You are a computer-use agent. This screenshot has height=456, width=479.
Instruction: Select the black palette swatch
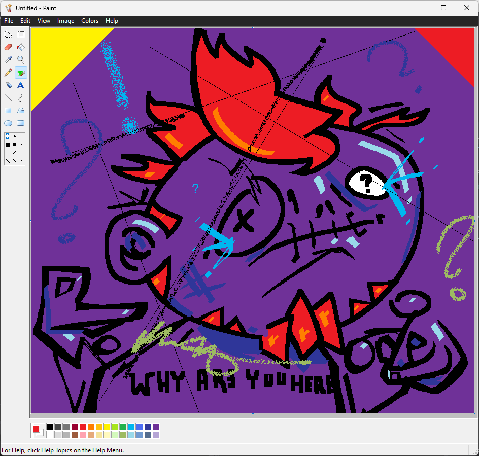(x=50, y=427)
